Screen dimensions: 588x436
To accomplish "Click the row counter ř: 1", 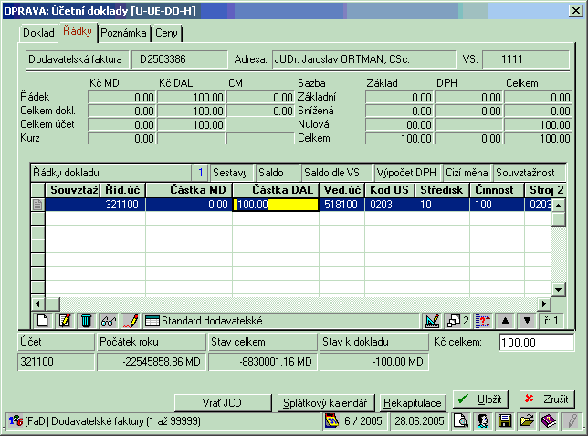I will 551,321.
